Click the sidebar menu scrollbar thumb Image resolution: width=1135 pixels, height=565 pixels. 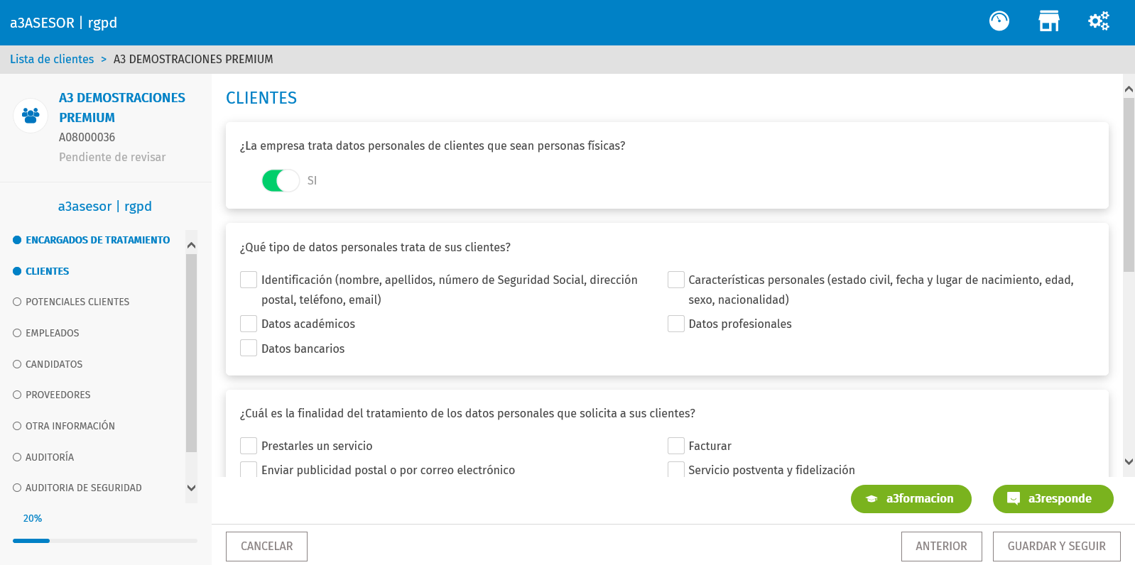(x=191, y=353)
